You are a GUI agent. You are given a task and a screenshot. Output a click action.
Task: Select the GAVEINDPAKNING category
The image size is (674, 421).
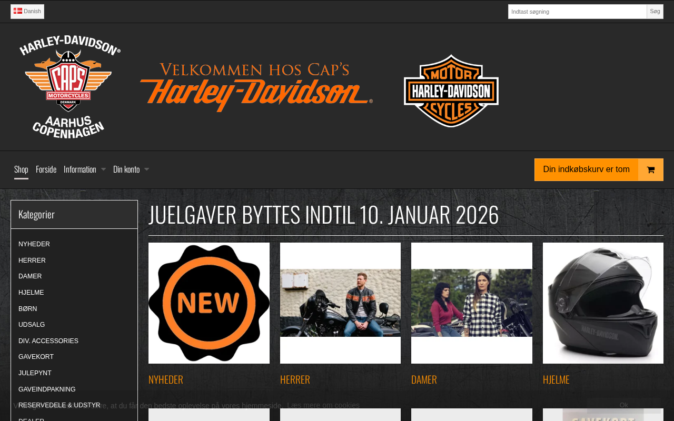pyautogui.click(x=47, y=389)
